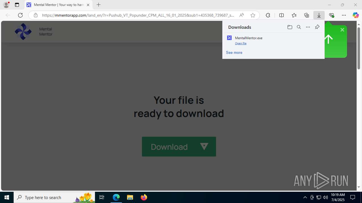Search downloads magnifier icon
This screenshot has height=203, width=362.
pyautogui.click(x=299, y=27)
